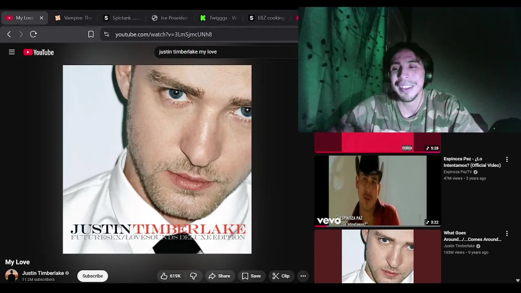521x293 pixels.
Task: Bookmark this page with the bookmark icon
Action: click(91, 34)
